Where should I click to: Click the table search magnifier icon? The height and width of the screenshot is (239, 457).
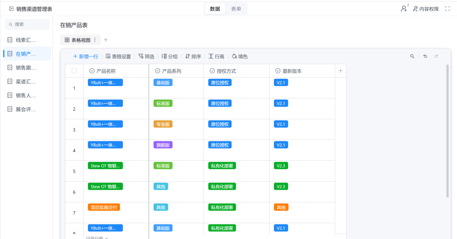pos(412,56)
